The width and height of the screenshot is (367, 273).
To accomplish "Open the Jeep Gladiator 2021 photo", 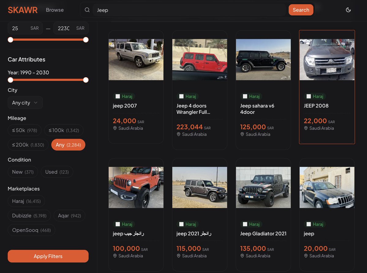I will click(263, 187).
